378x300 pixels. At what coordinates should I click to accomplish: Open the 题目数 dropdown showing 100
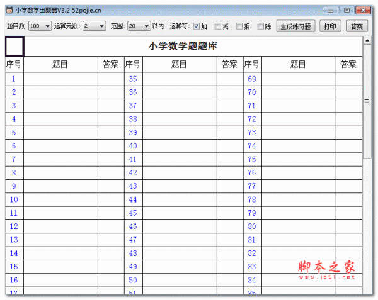(x=40, y=26)
